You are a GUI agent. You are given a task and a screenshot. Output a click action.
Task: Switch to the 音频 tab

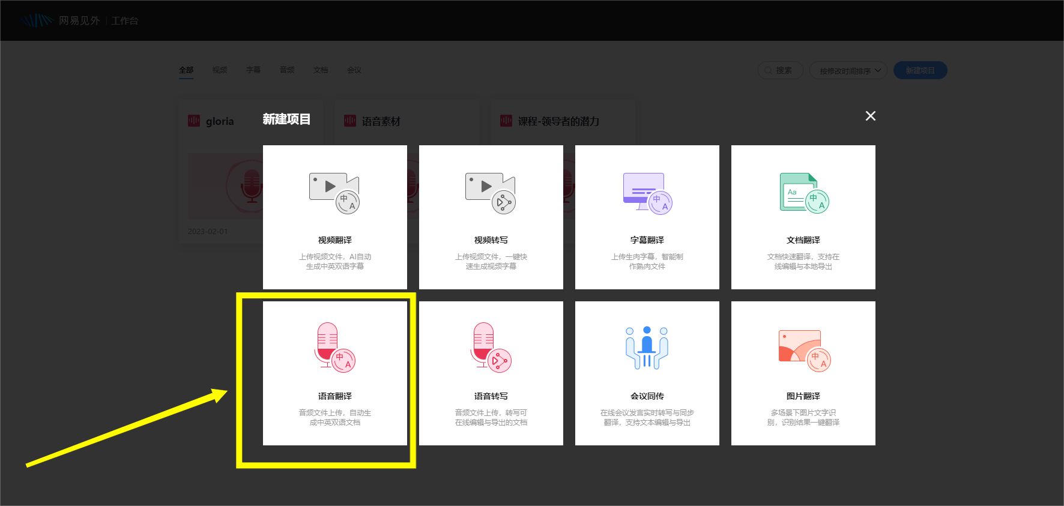pyautogui.click(x=287, y=70)
